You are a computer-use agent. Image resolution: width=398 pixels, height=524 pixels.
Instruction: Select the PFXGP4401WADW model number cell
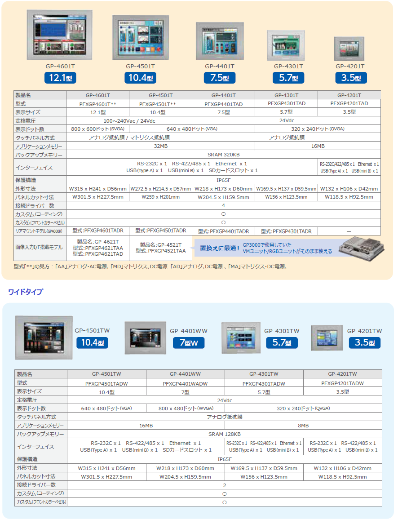[x=185, y=383]
